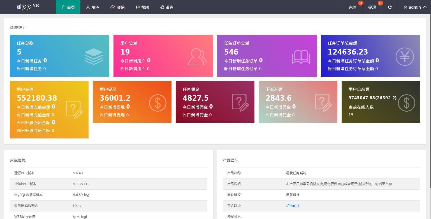Open the 角色 menu
431x219 pixels.
coord(92,7)
